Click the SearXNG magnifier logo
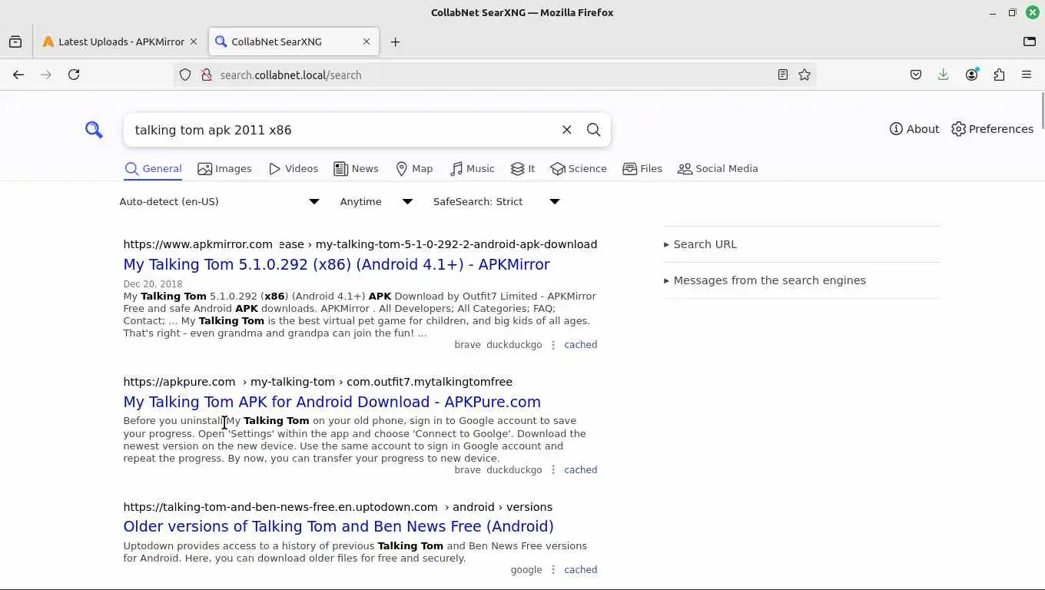The image size is (1045, 590). tap(94, 130)
